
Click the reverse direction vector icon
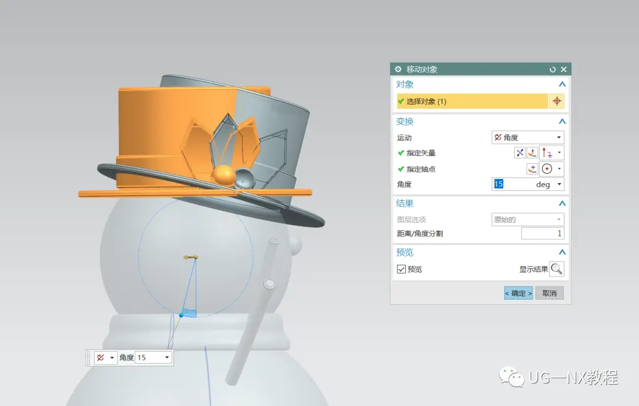tap(520, 152)
